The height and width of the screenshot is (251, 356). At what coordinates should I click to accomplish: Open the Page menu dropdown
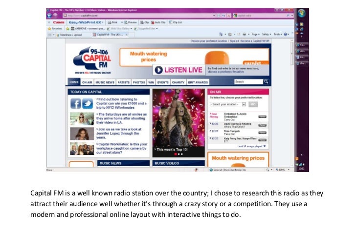pos(255,35)
